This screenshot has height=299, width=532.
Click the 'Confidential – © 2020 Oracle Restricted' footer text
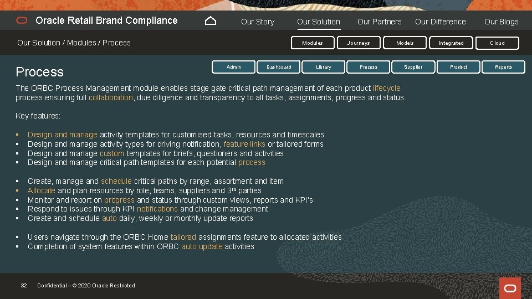click(86, 286)
